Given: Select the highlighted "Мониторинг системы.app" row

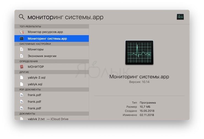Looking at the screenshot, I should (52, 38).
